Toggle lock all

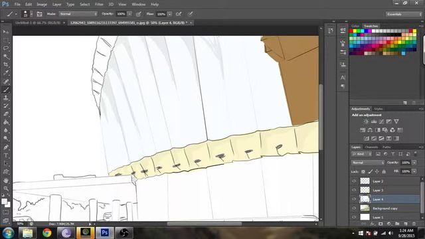384,171
